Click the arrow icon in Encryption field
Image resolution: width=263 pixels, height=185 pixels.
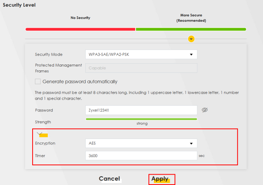pyautogui.click(x=191, y=143)
